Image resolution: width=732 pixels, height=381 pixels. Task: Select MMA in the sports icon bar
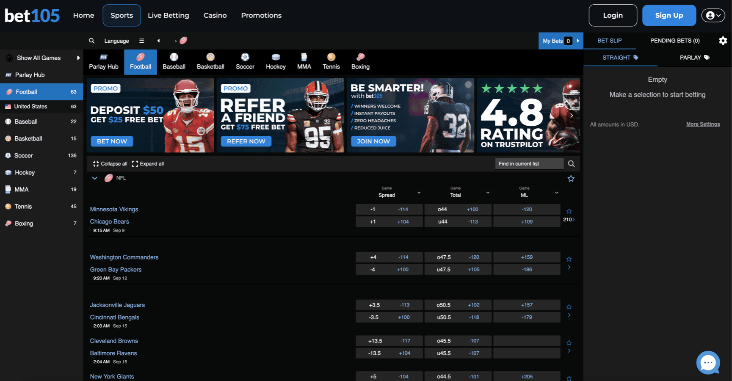point(304,62)
